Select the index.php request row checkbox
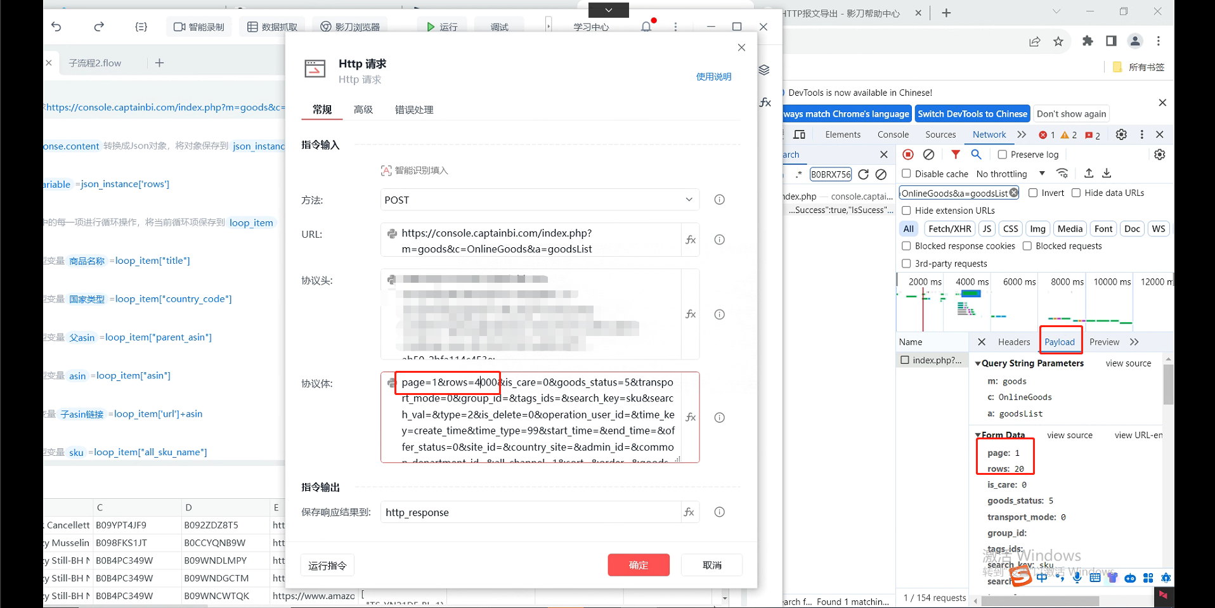 pos(905,360)
